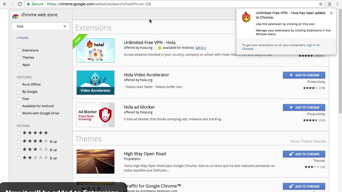Image resolution: width=342 pixels, height=192 pixels.
Task: Add Hola ad blocker to Chrome
Action: tap(304, 107)
